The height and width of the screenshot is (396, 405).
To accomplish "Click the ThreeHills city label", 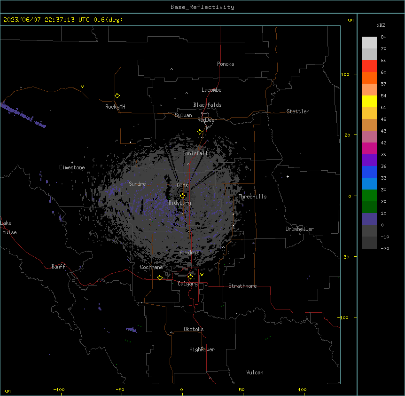I will (x=252, y=197).
